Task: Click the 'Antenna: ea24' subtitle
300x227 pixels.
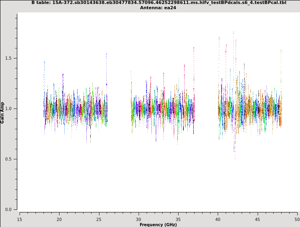Action: coord(158,8)
